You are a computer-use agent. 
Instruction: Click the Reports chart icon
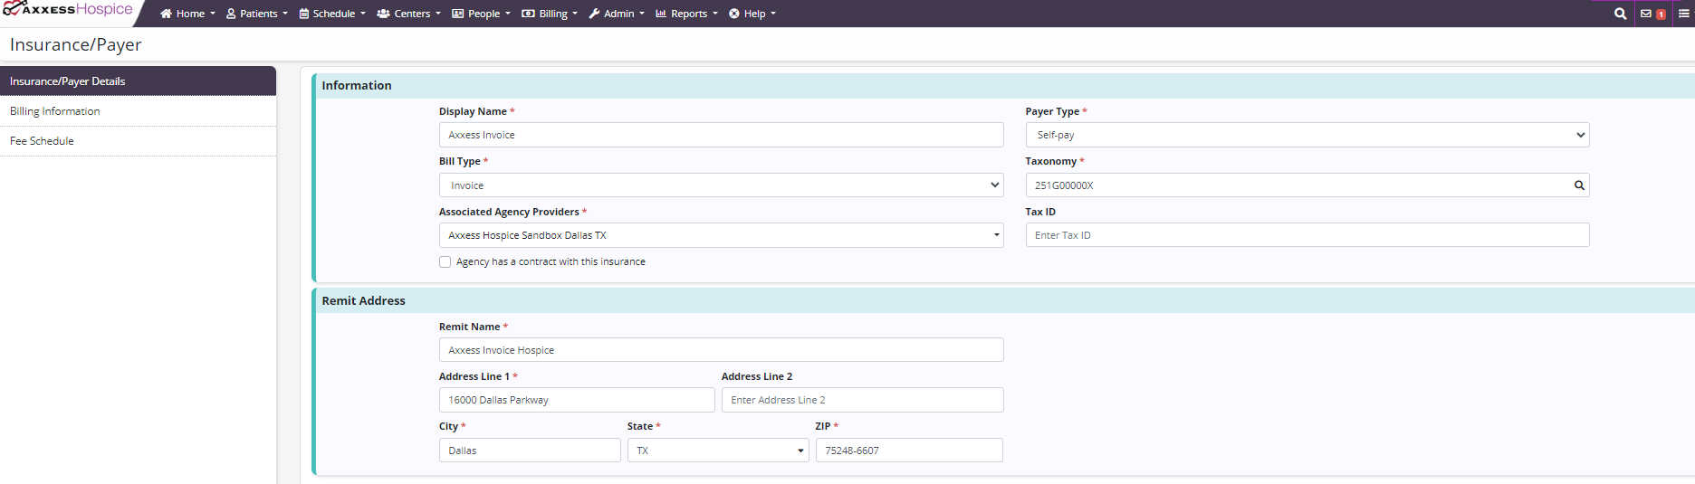pyautogui.click(x=661, y=14)
